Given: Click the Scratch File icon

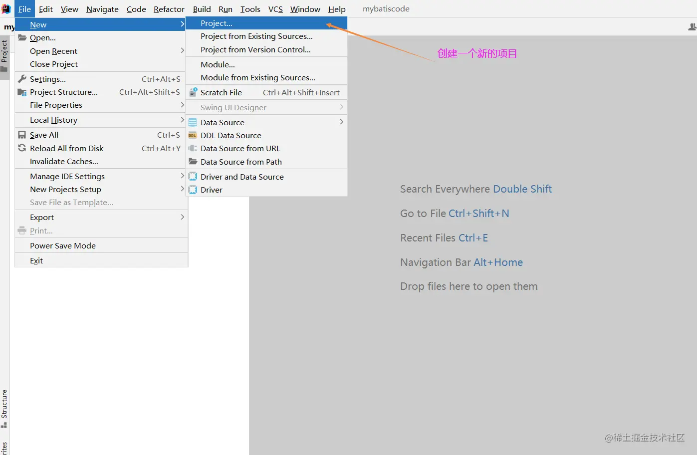Looking at the screenshot, I should click(193, 92).
